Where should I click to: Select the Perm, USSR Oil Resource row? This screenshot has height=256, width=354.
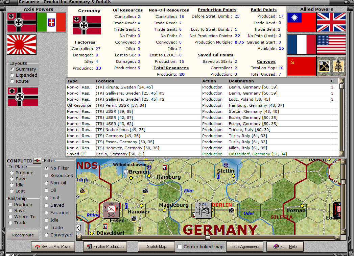tap(202, 105)
